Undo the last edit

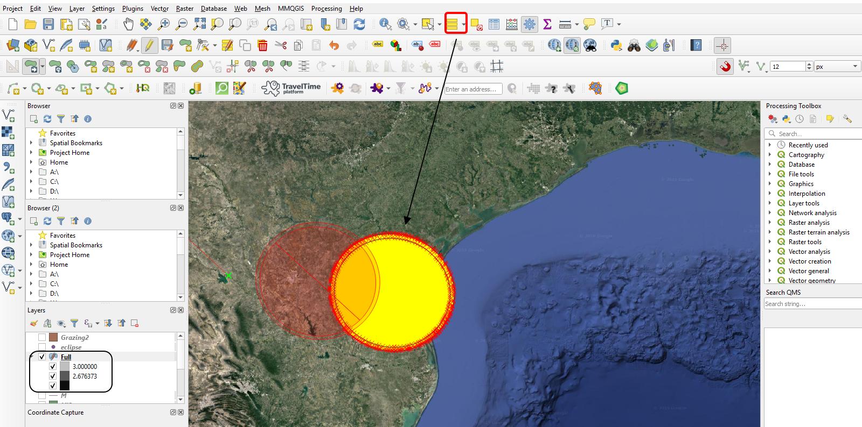click(334, 46)
